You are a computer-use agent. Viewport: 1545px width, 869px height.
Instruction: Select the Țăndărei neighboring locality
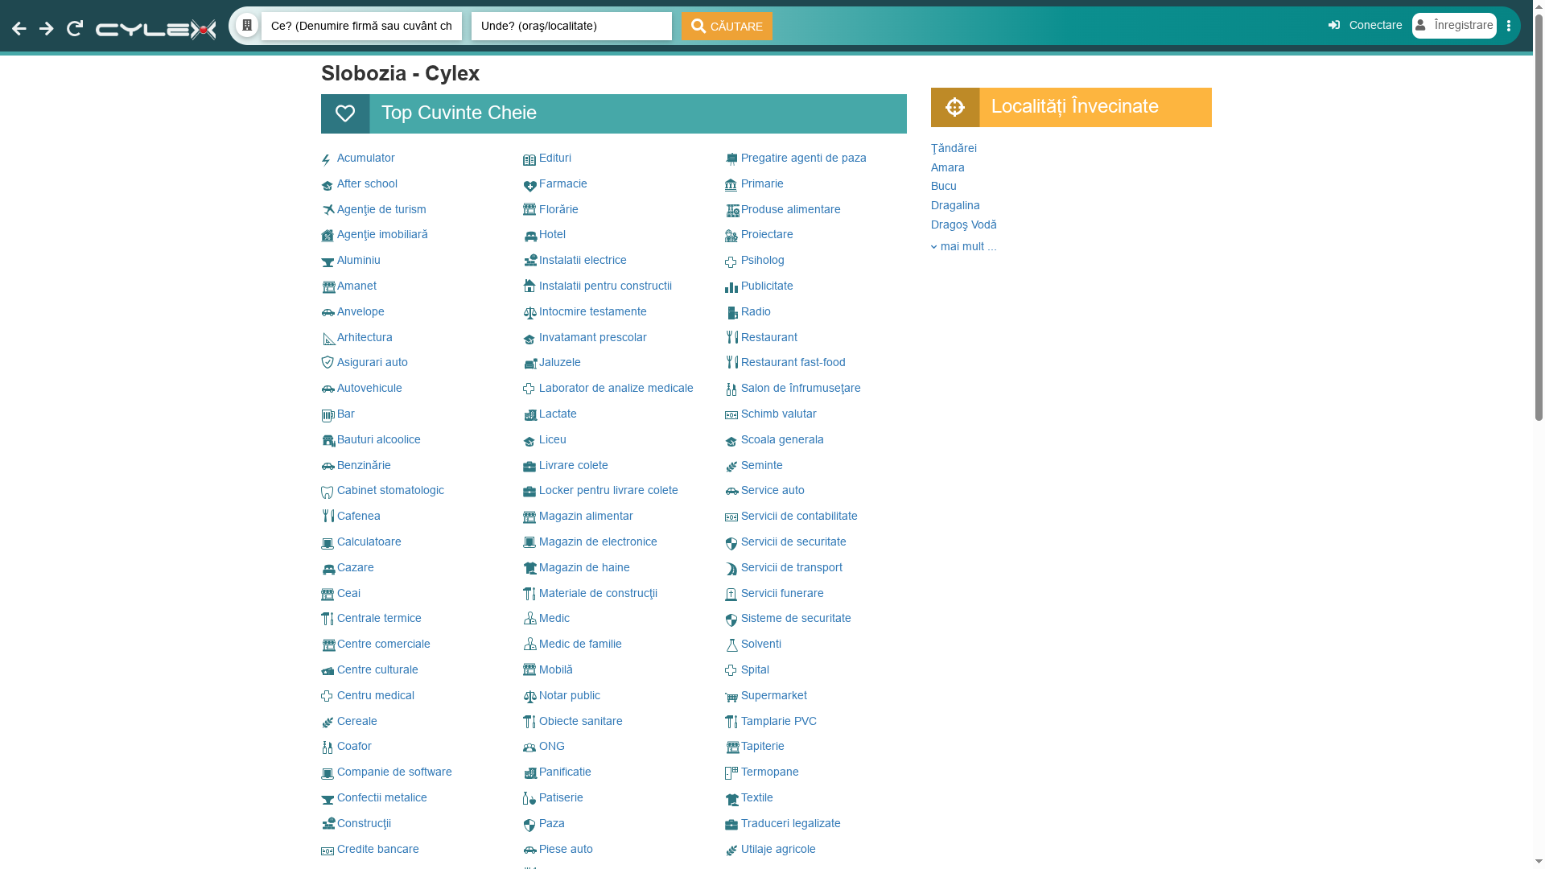click(954, 149)
